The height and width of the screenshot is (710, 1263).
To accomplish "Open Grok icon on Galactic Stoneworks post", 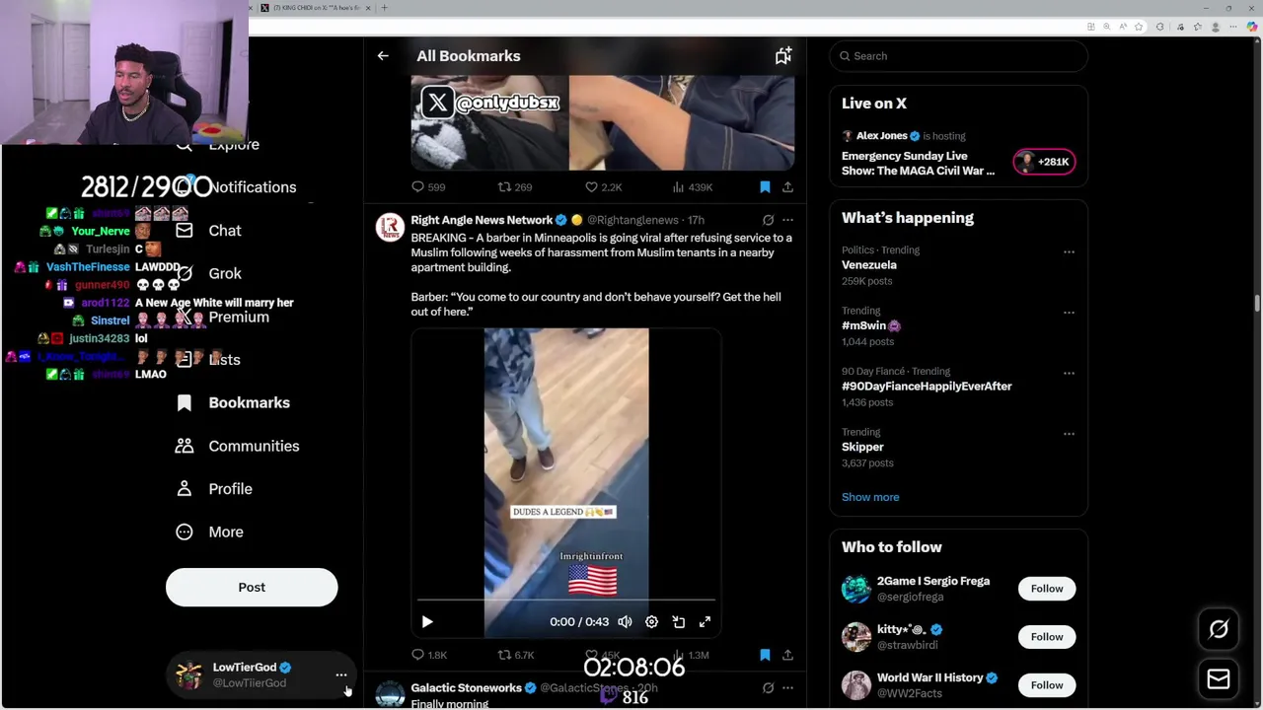I will pos(768,688).
